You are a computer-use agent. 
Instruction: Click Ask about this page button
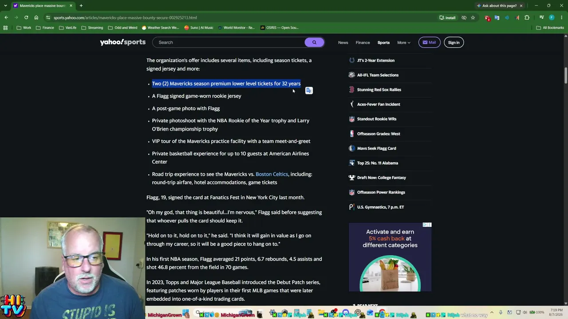496,6
